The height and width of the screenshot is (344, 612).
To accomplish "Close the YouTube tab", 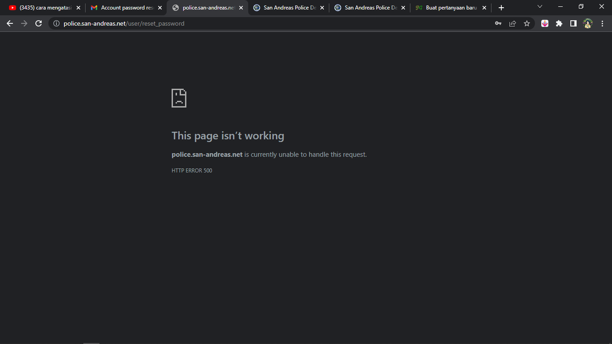I will (x=78, y=8).
